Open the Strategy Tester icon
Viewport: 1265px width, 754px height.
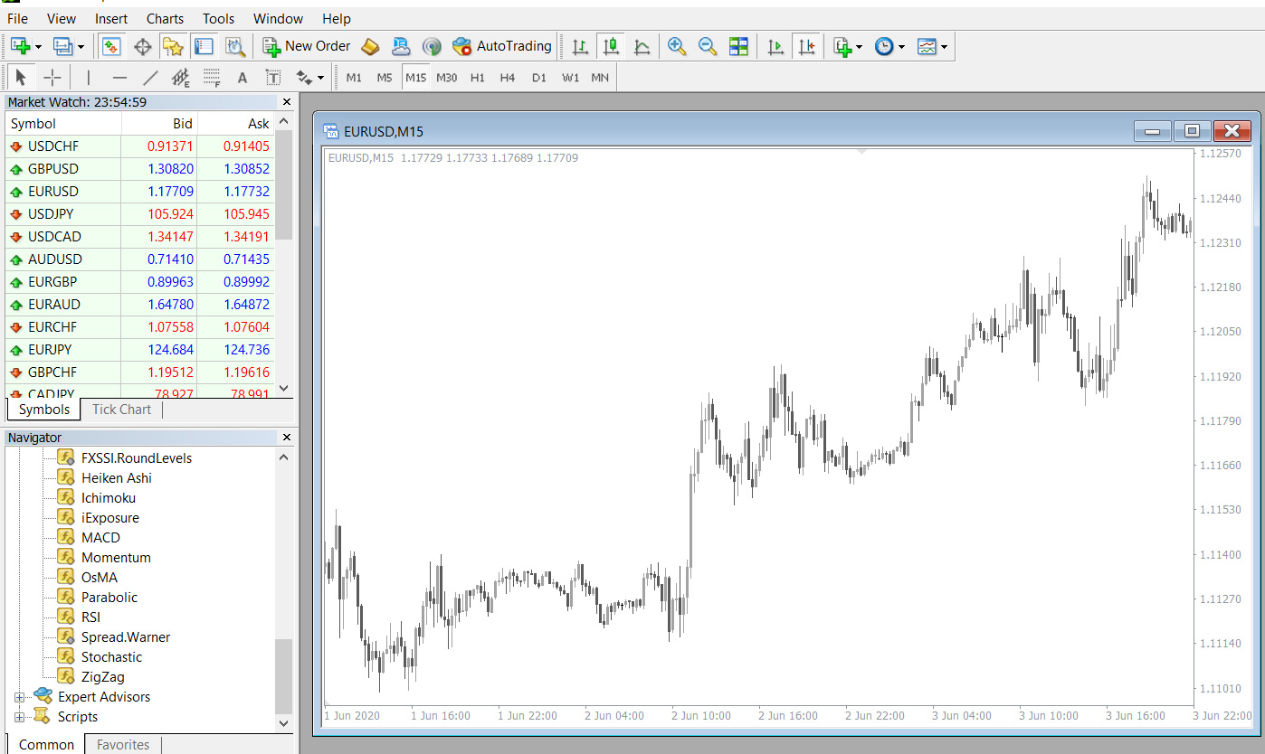point(235,46)
